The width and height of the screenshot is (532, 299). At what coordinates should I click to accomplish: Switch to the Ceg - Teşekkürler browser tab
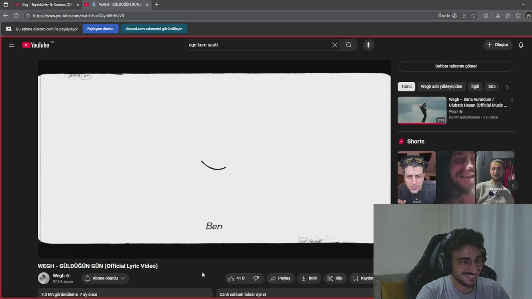click(47, 5)
